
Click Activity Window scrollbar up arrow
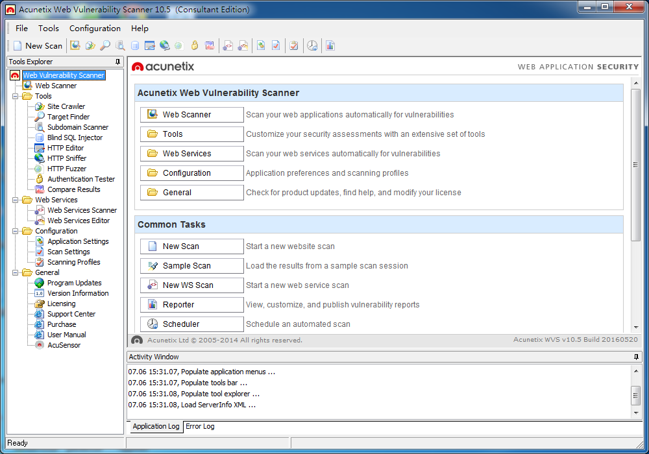click(636, 371)
